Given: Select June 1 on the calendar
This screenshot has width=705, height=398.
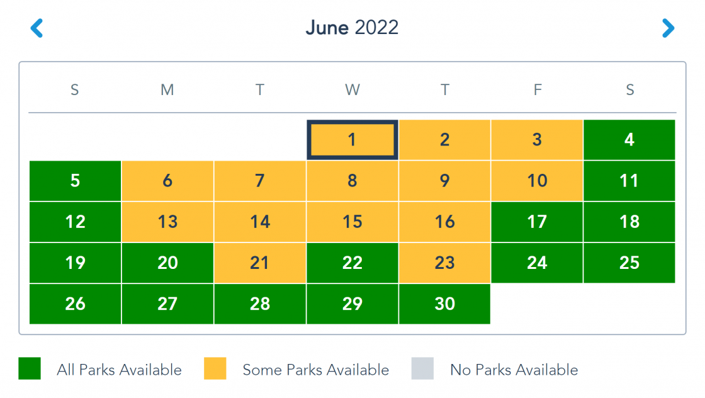Looking at the screenshot, I should click(x=352, y=140).
